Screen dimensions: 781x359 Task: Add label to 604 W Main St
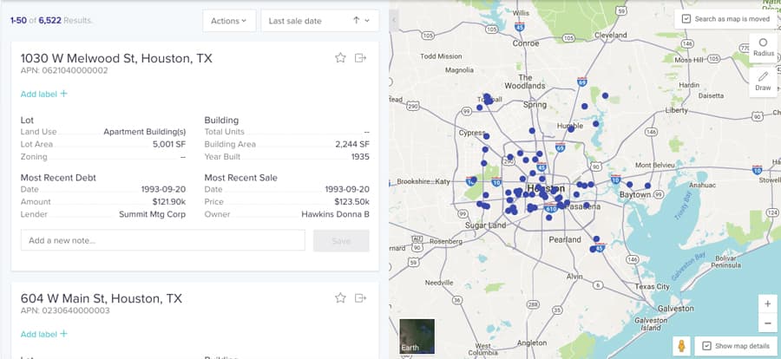coord(43,334)
